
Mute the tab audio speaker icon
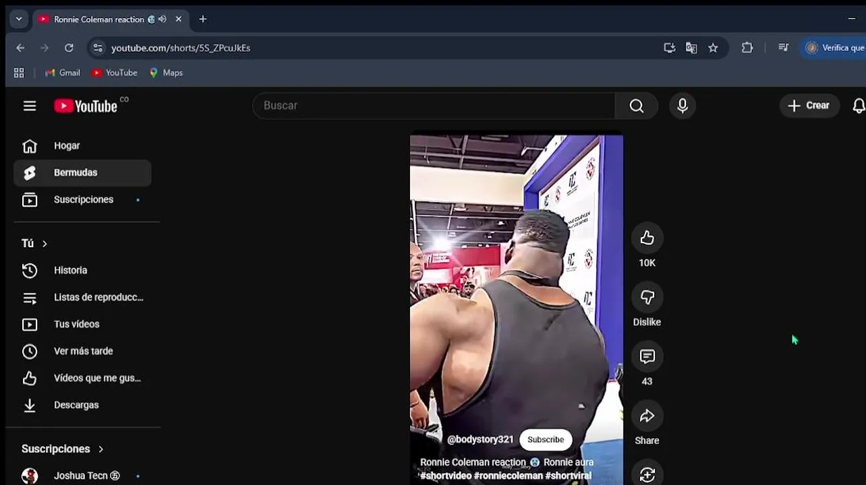click(x=162, y=20)
